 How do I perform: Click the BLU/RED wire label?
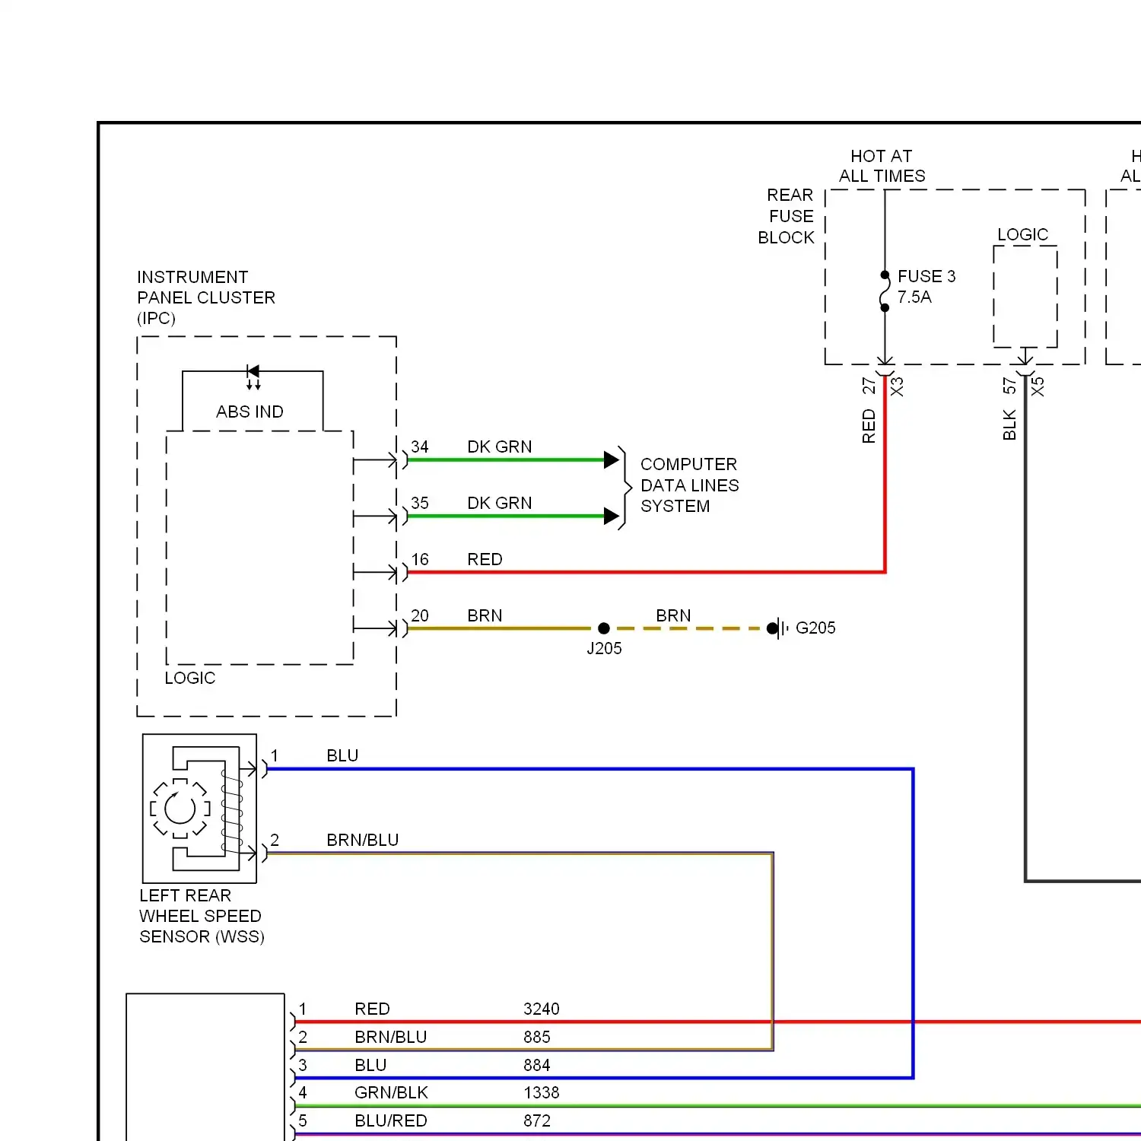(391, 1120)
